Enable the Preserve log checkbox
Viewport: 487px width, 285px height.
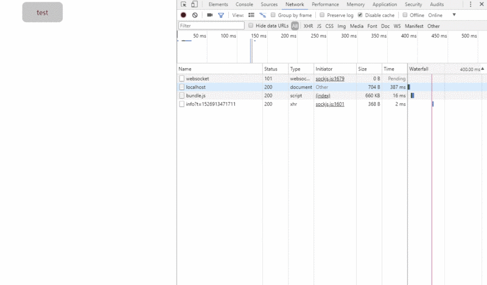point(322,15)
